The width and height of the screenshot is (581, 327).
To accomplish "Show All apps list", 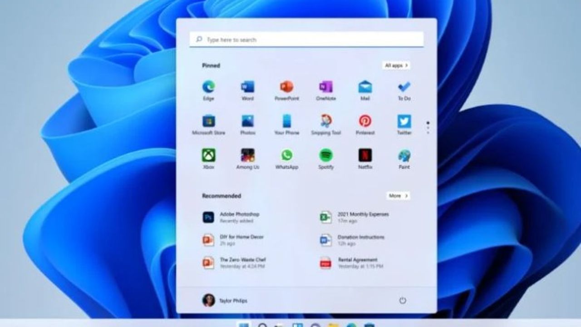I will tap(396, 65).
